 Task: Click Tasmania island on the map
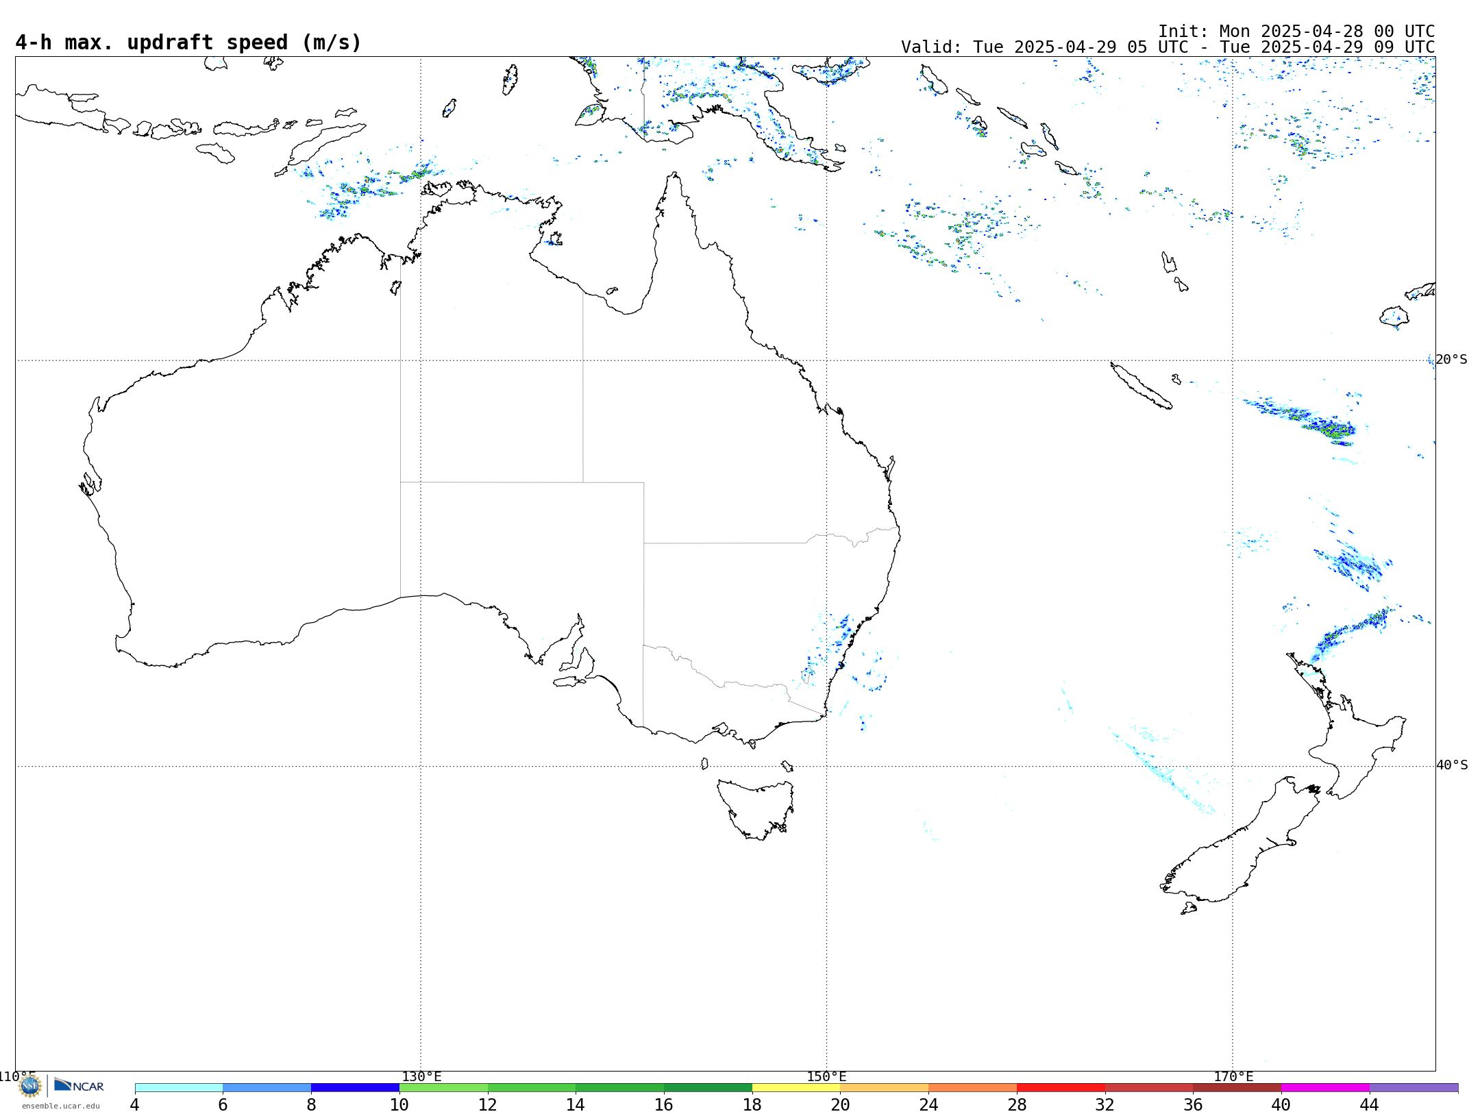click(x=756, y=810)
